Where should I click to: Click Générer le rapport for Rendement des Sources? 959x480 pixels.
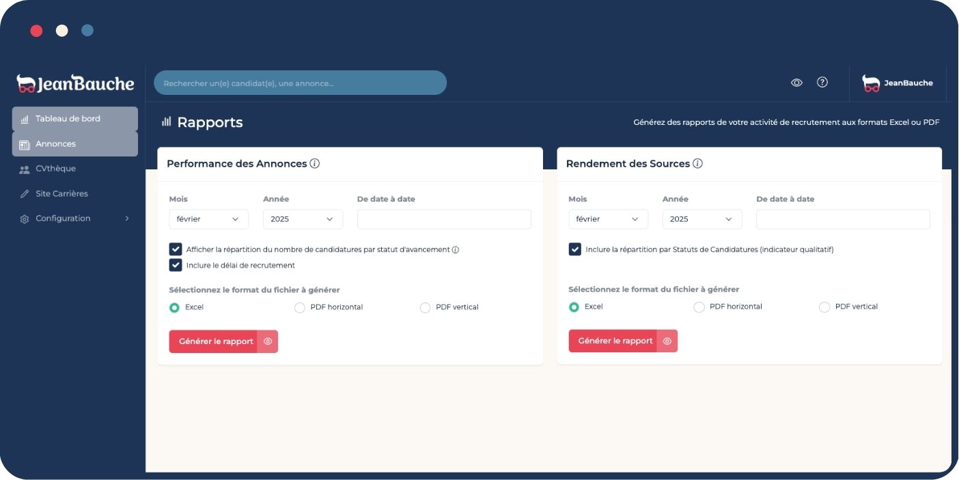pyautogui.click(x=613, y=341)
